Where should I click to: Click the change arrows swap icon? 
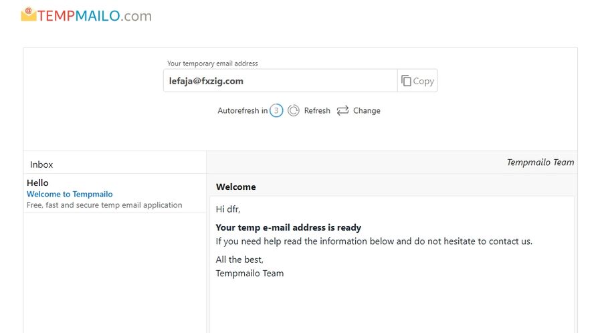click(x=342, y=110)
